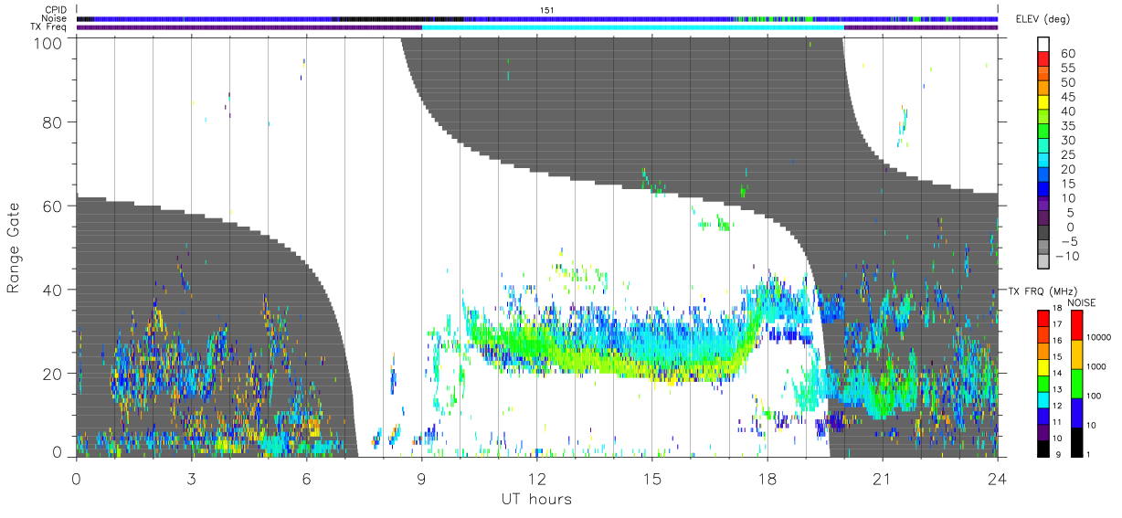Click ELEV colorbar label '25'

[1068, 155]
